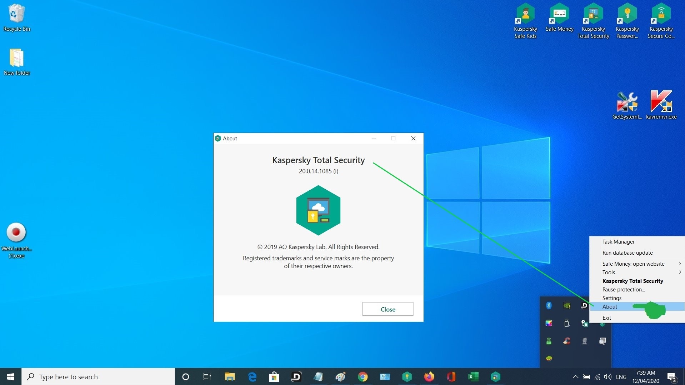
Task: Click the Dashlane icon in tray overflow
Action: coord(584,305)
